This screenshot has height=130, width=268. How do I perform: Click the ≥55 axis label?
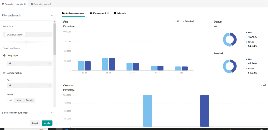181,73
